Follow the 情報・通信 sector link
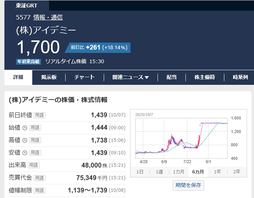This screenshot has width=254, height=198. pyautogui.click(x=48, y=17)
